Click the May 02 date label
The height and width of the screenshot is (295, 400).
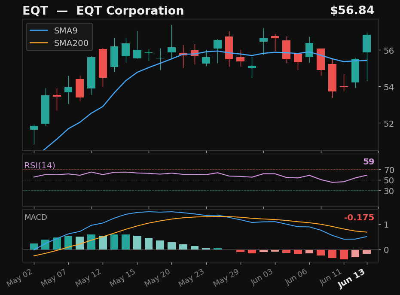[20, 277]
